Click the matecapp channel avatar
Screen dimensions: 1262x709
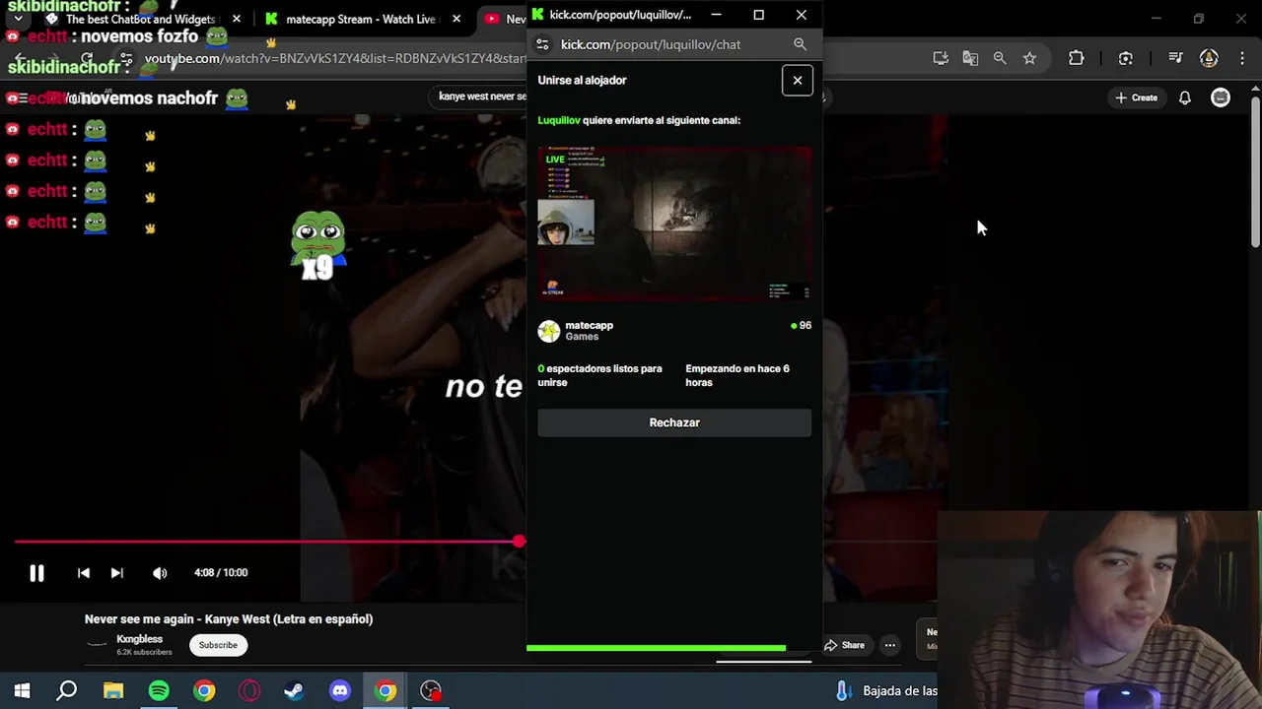tap(549, 331)
